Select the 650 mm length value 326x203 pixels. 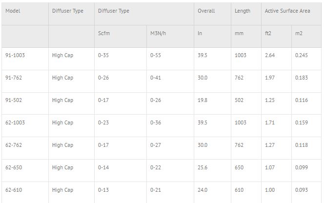click(239, 168)
